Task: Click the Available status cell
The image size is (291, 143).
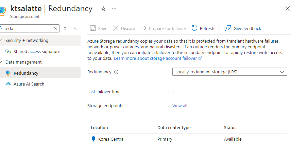Action: click(233, 139)
